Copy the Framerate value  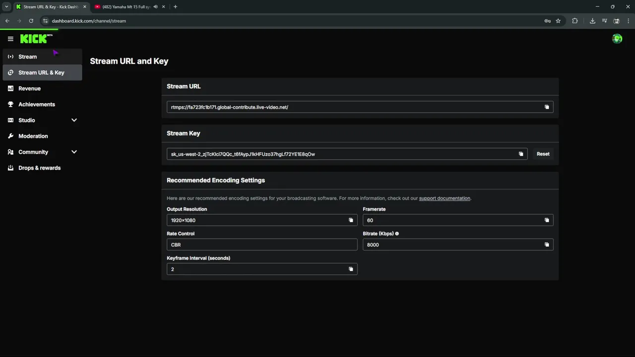[x=547, y=220]
